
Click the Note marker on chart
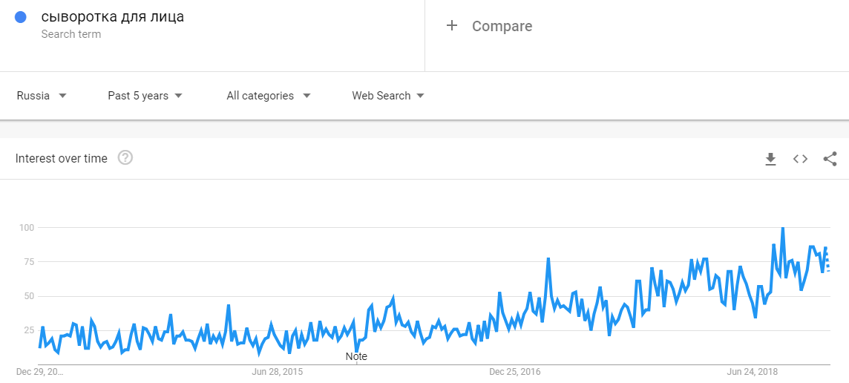pyautogui.click(x=356, y=356)
